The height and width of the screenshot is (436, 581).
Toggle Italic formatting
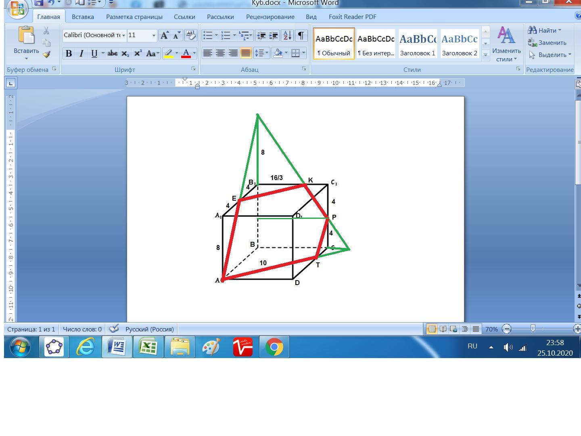(82, 53)
